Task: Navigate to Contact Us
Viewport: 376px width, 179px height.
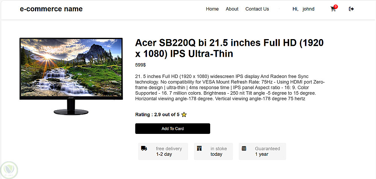Action: pyautogui.click(x=257, y=9)
